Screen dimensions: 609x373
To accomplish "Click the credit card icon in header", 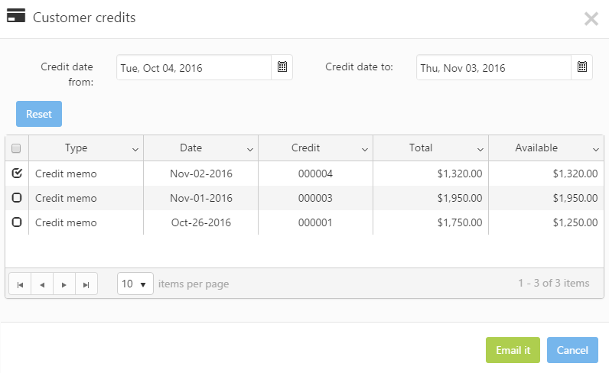I will (x=16, y=16).
